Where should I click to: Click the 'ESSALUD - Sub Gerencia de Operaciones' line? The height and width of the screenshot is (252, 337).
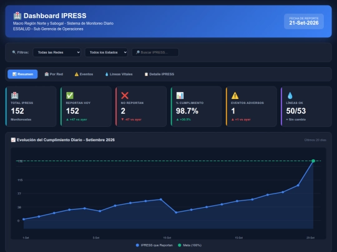click(48, 29)
